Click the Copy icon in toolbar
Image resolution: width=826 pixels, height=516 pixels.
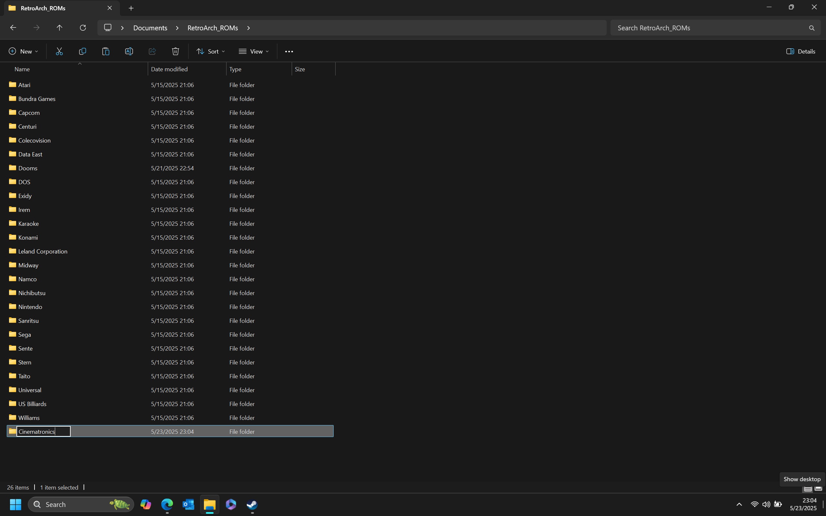[83, 51]
